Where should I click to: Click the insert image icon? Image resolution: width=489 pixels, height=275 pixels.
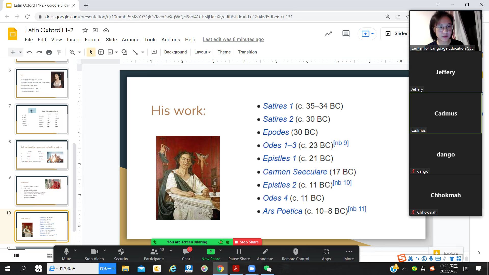110,52
